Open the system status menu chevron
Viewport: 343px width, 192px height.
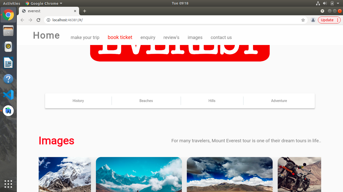pos(338,3)
